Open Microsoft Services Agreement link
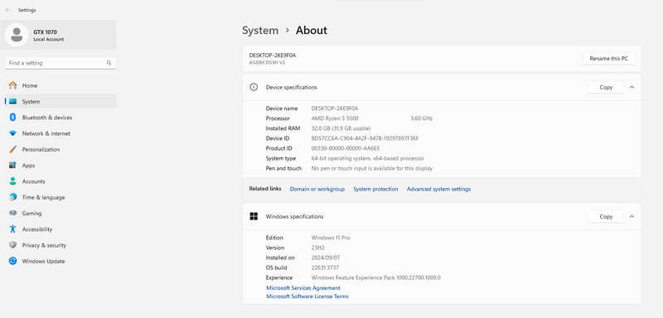 [x=303, y=288]
